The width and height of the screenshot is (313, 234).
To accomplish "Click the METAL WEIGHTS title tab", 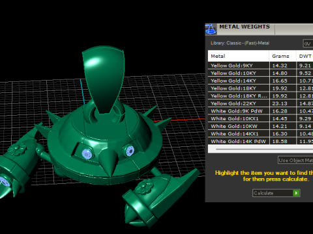I will tap(245, 27).
